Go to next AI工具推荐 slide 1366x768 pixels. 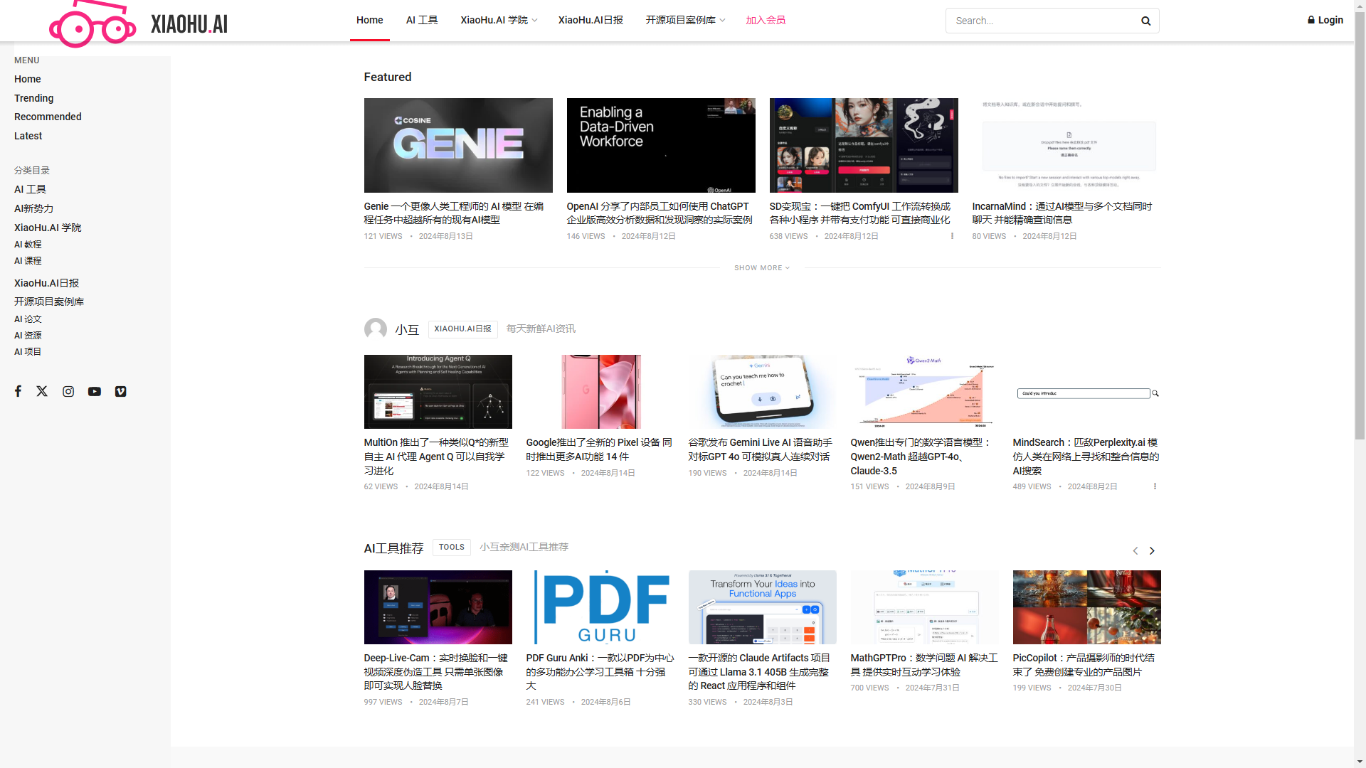1152,551
